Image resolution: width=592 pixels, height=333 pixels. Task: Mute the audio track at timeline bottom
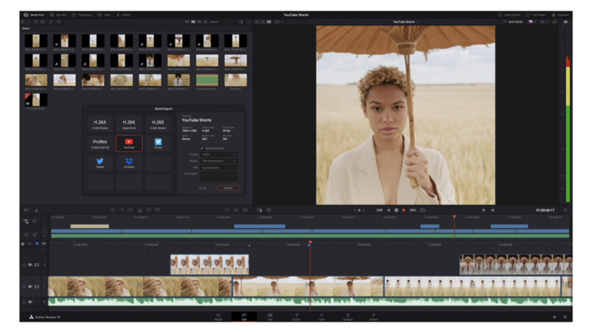(30, 302)
